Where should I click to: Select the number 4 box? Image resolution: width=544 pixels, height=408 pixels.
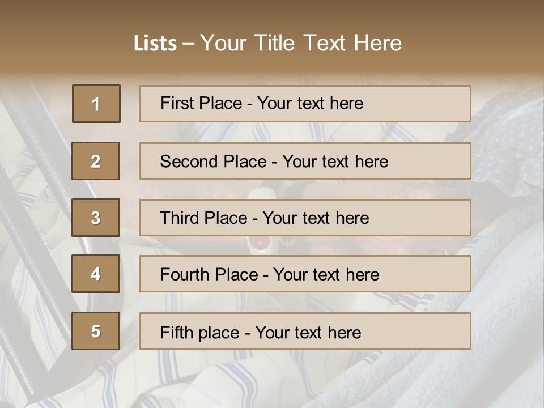coord(96,274)
